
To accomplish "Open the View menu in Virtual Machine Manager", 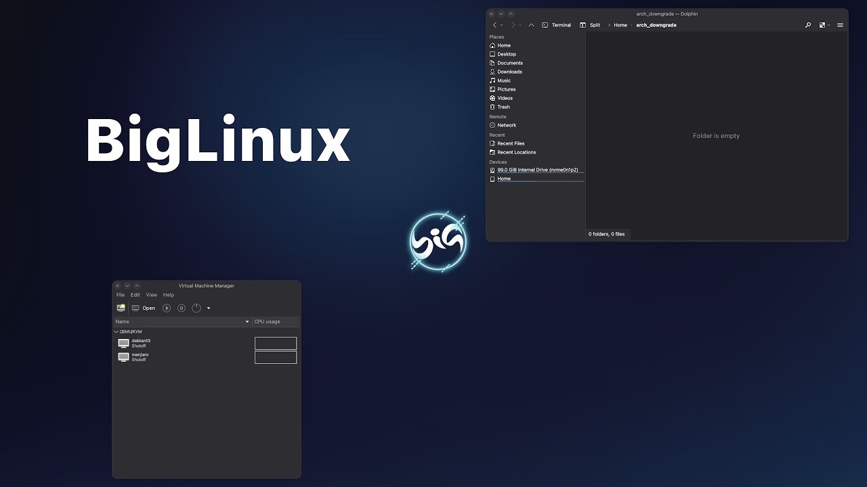I will pyautogui.click(x=152, y=295).
